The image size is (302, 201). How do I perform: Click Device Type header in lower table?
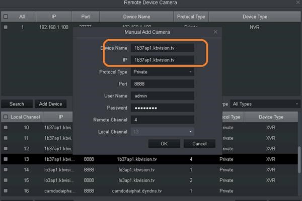pos(271,117)
